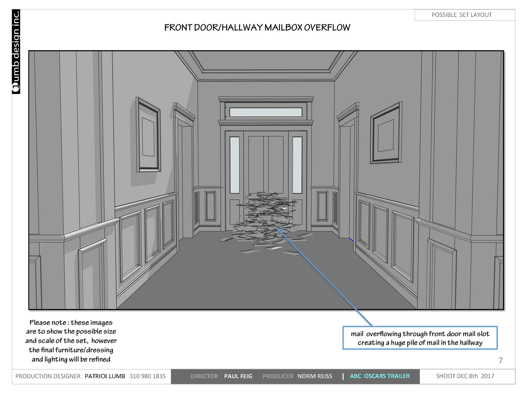Click the left sidelight window of the door
Viewport: 525px width, 394px height.
click(235, 165)
